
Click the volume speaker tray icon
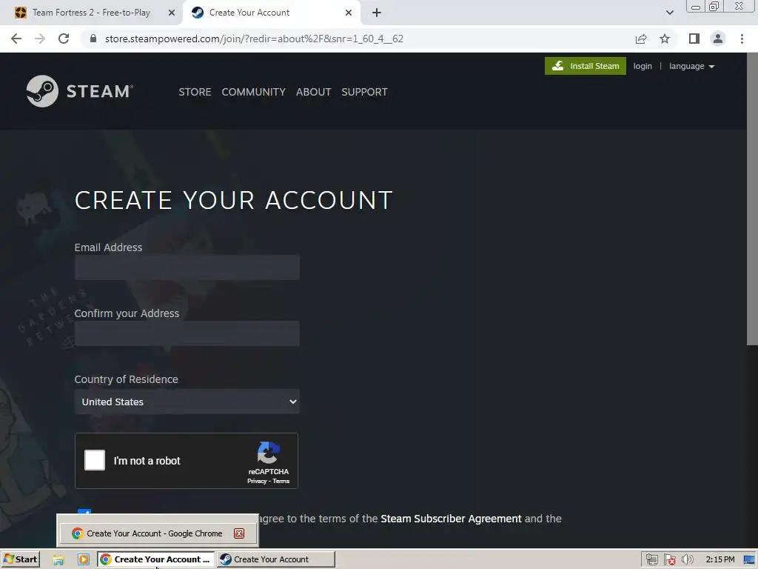[x=687, y=559]
